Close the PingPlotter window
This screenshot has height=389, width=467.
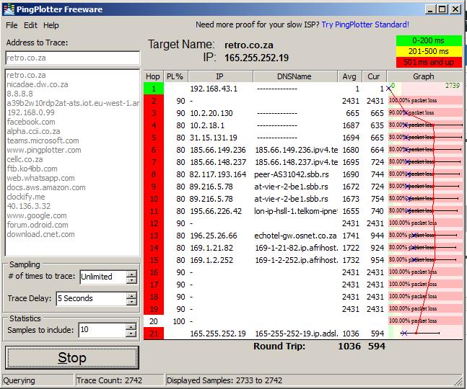[455, 9]
